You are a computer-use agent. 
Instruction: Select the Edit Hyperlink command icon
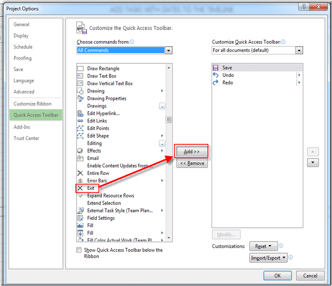(80, 113)
